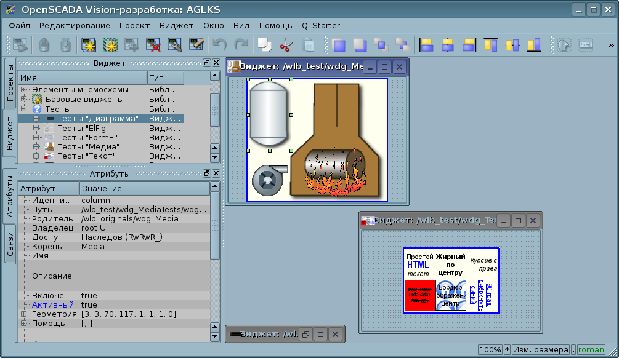This screenshot has height=358, width=619.
Task: Click the roman user button in status bar
Action: pos(591,349)
